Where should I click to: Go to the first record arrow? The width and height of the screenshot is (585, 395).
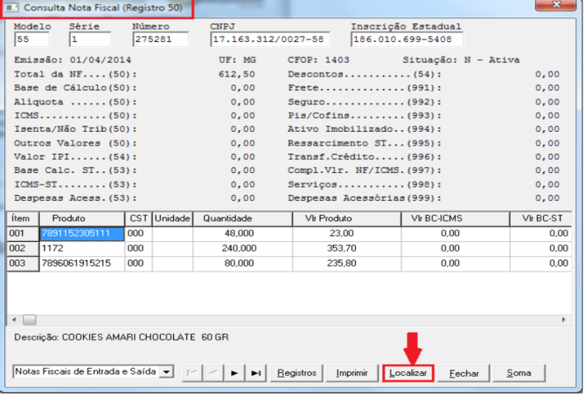coord(191,373)
